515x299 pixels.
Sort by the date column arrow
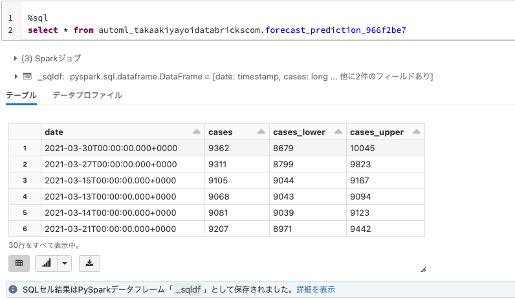[x=197, y=132]
